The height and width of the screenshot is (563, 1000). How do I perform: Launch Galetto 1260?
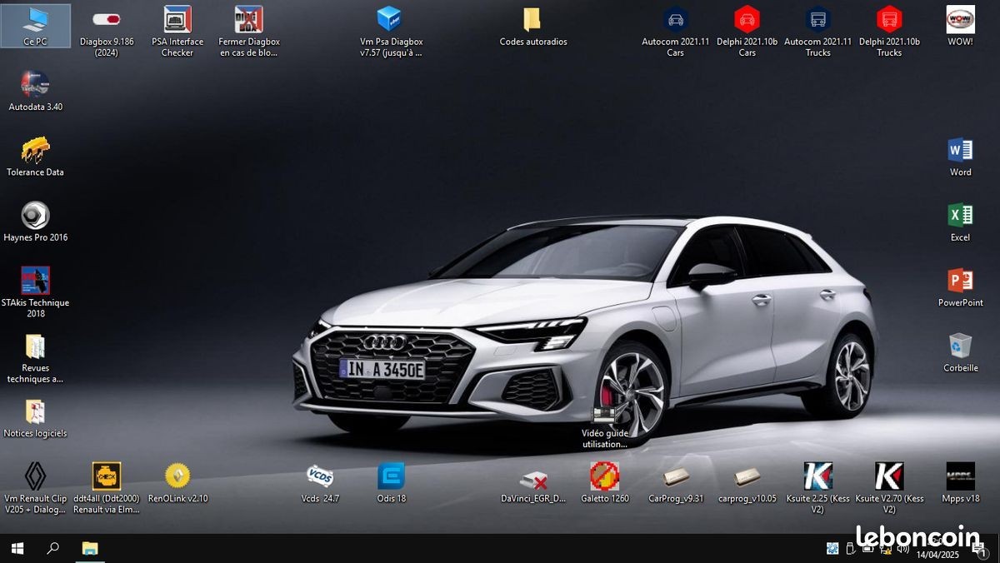point(604,476)
